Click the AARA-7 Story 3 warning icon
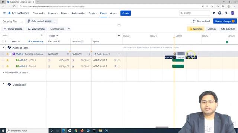This screenshot has height=133, width=238. coord(7,60)
